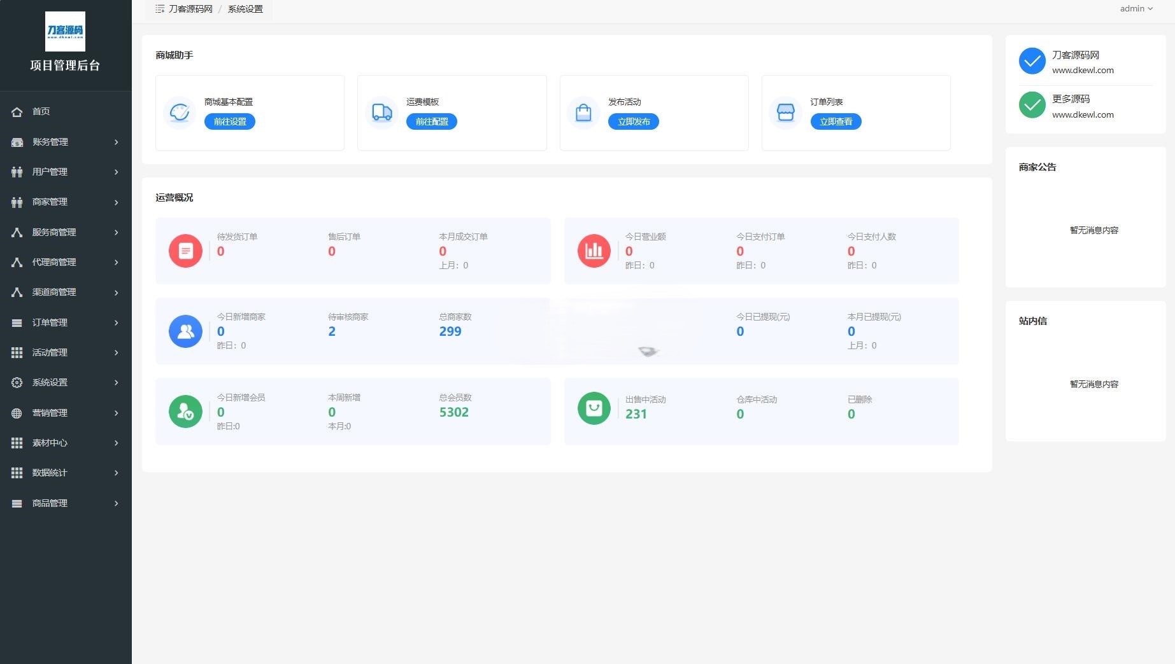Viewport: 1175px width, 664px height.
Task: Click the shopping bag icon for publishing activity
Action: [583, 113]
